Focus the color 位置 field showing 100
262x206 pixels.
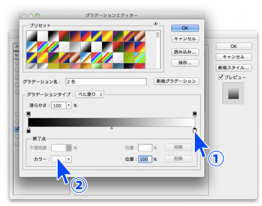click(x=145, y=159)
